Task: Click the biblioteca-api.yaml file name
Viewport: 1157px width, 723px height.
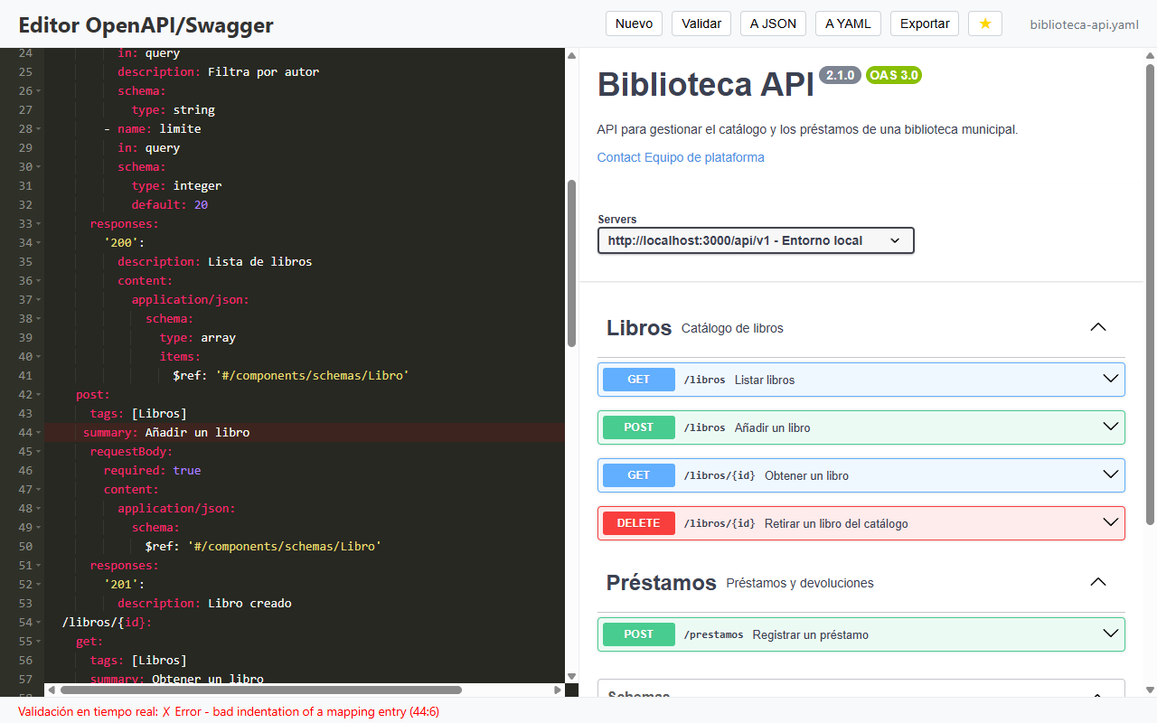Action: tap(1085, 24)
